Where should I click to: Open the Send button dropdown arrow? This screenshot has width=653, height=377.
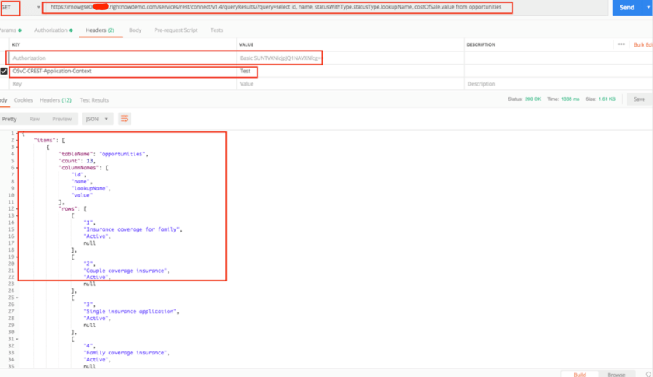pyautogui.click(x=648, y=7)
